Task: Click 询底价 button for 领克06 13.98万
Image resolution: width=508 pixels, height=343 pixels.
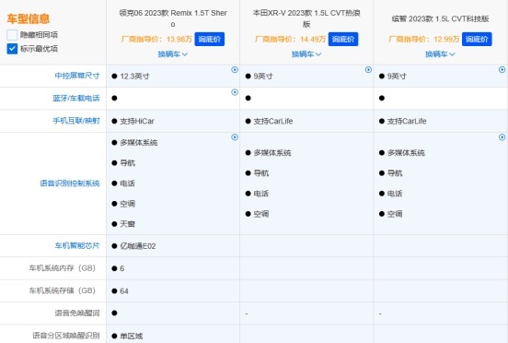Action: click(209, 40)
